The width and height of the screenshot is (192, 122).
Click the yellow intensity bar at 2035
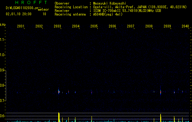(x=92, y=119)
